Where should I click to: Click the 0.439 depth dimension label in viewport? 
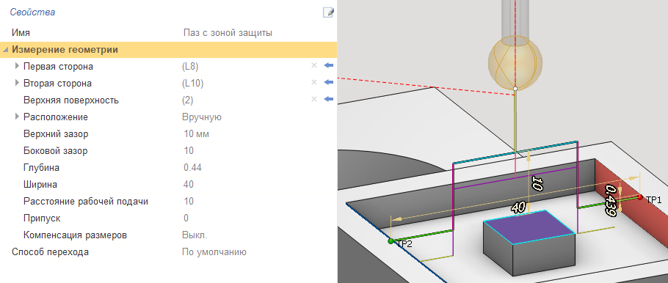(x=611, y=201)
